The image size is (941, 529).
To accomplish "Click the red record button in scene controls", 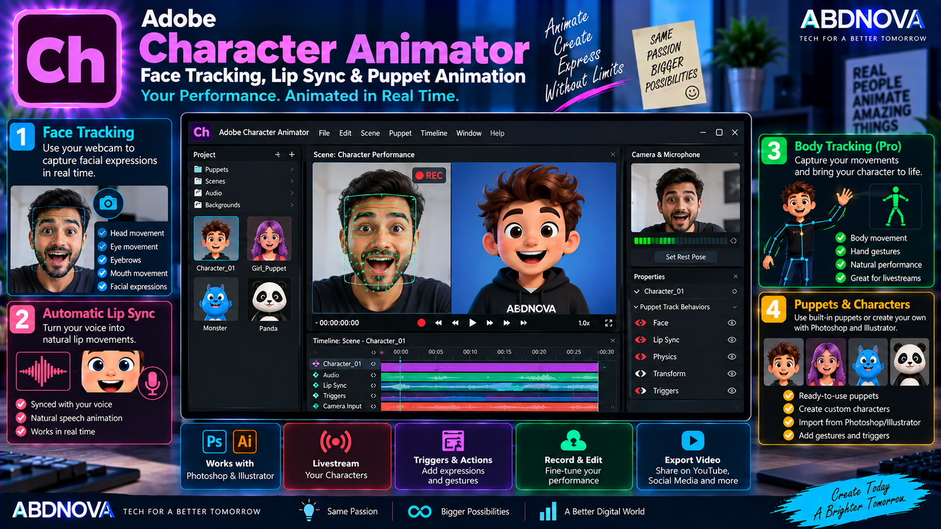I will click(x=421, y=323).
